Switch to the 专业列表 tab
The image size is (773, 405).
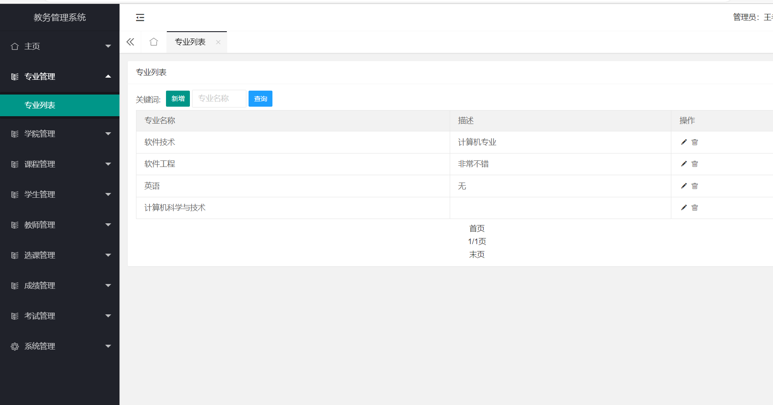[190, 42]
